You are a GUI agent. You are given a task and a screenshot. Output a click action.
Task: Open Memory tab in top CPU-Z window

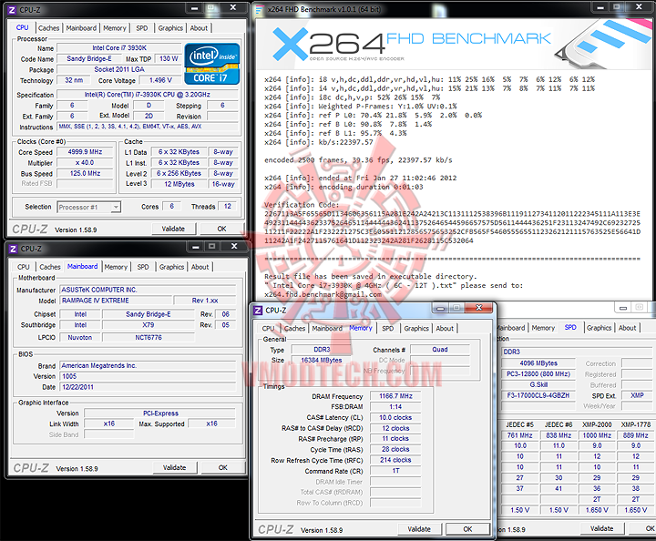(115, 28)
